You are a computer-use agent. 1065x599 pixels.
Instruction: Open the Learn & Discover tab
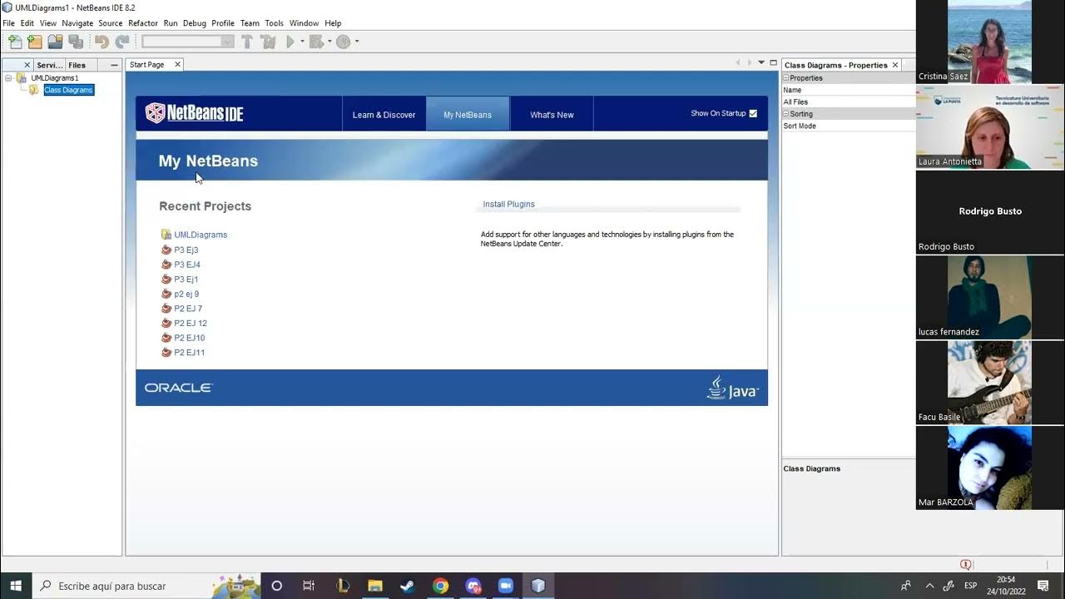pyautogui.click(x=384, y=115)
